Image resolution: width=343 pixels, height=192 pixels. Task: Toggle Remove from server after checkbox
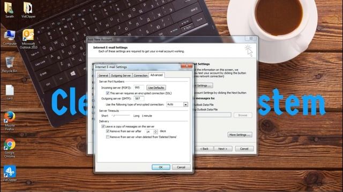[108, 131]
